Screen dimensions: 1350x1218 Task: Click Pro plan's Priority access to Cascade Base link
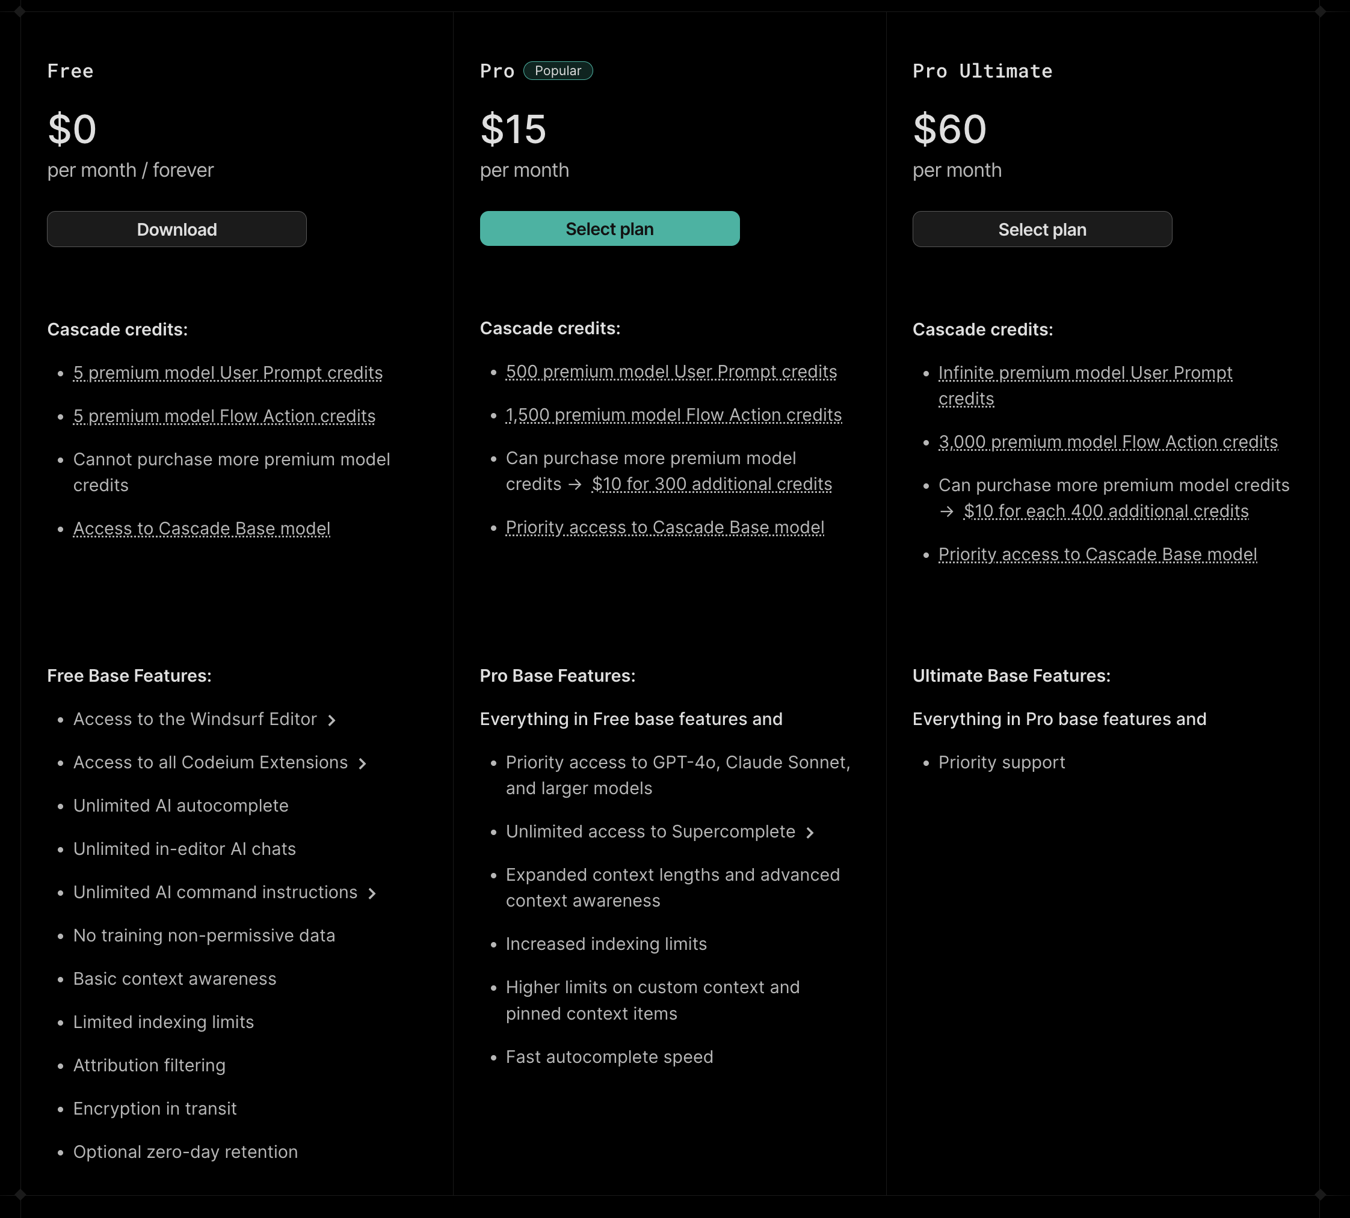click(665, 527)
